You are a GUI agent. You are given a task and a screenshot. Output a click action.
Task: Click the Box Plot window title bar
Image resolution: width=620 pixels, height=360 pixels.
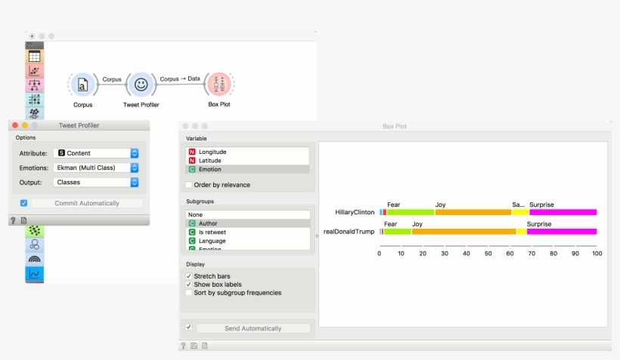tap(395, 126)
